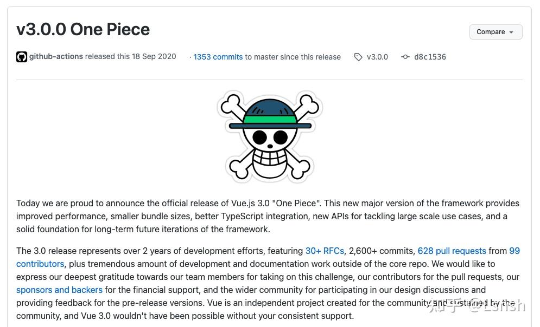
Task: Visit the sponsors and backers link
Action: click(x=59, y=290)
